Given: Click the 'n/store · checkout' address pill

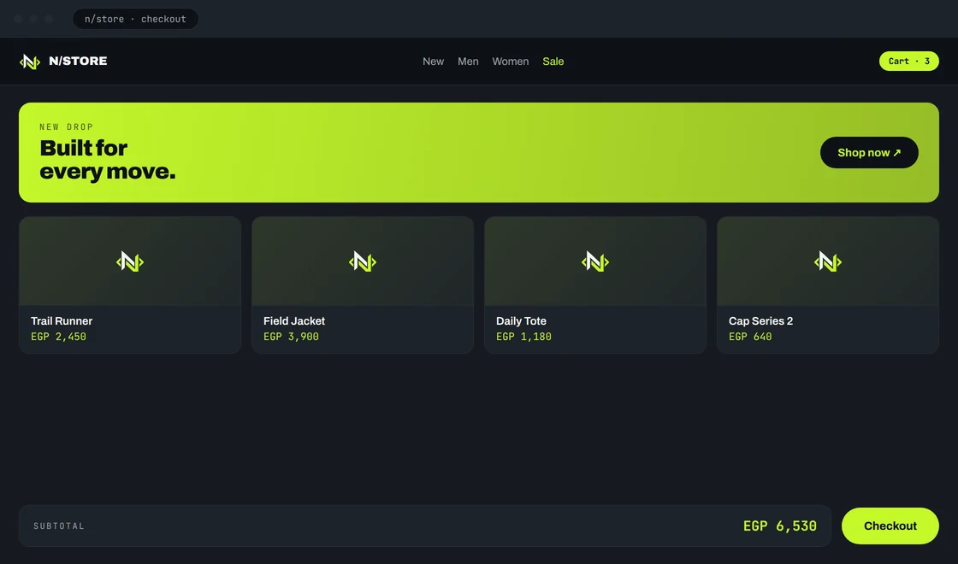Looking at the screenshot, I should tap(135, 19).
